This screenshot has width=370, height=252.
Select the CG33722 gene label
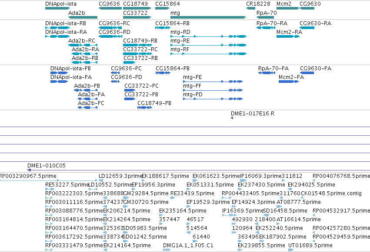pyautogui.click(x=135, y=13)
